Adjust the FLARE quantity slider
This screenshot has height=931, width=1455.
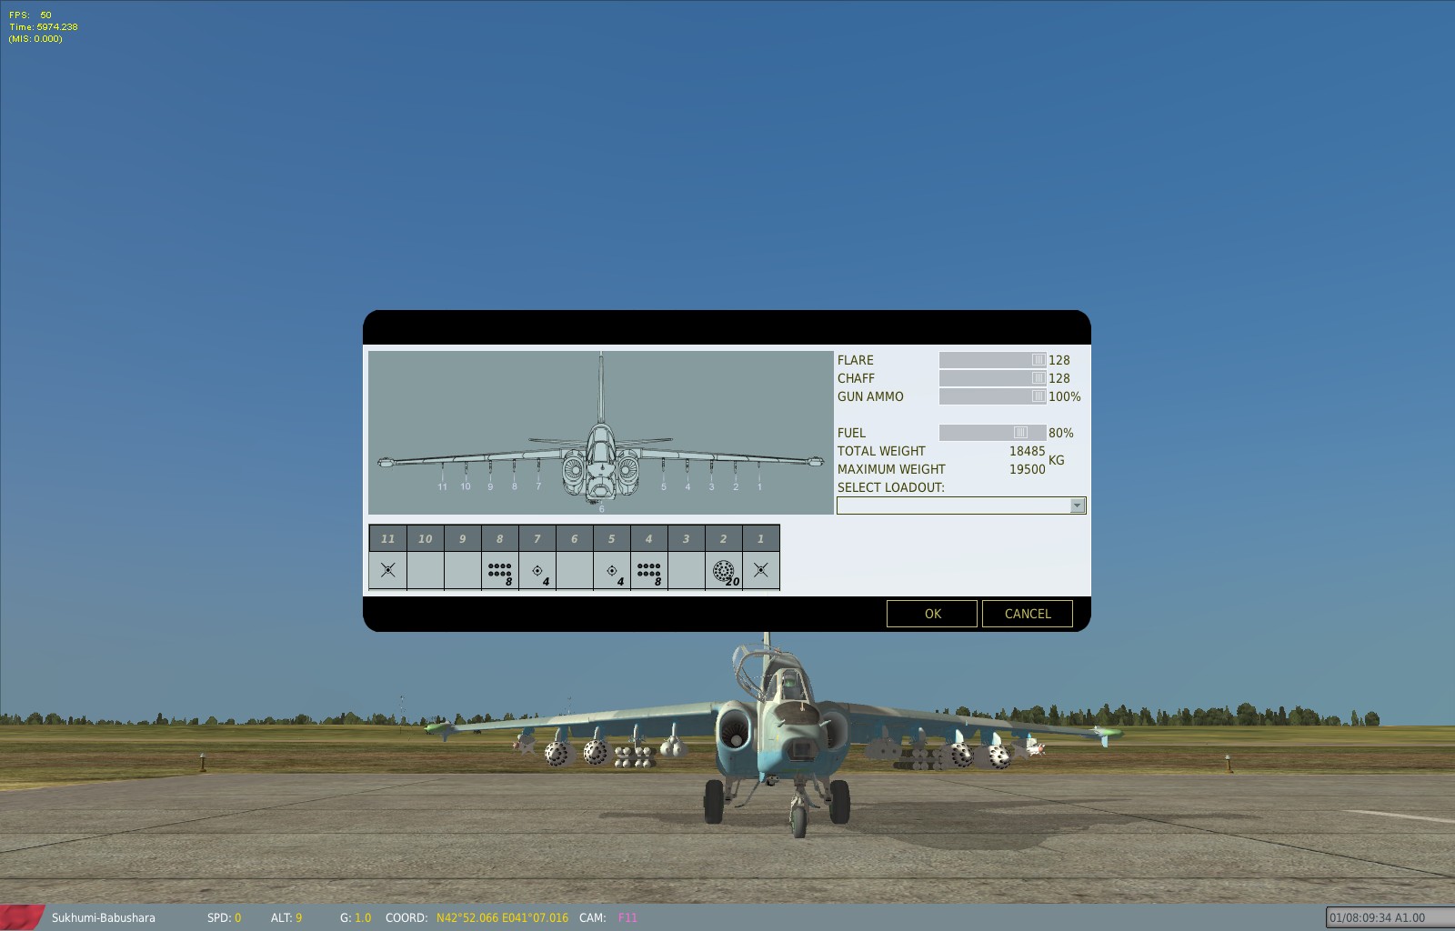pyautogui.click(x=992, y=360)
